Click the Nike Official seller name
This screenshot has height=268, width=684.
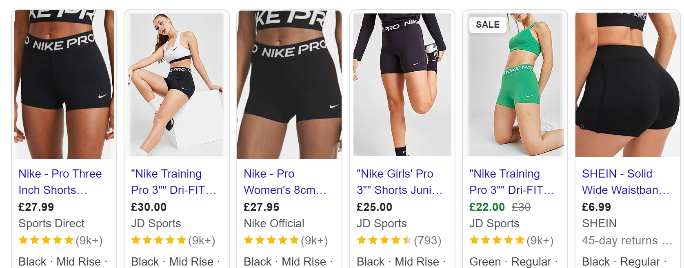(274, 223)
